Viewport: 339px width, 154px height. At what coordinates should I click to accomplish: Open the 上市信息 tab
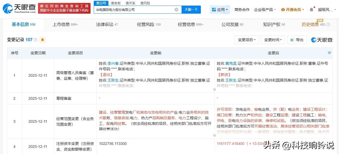[65, 25]
